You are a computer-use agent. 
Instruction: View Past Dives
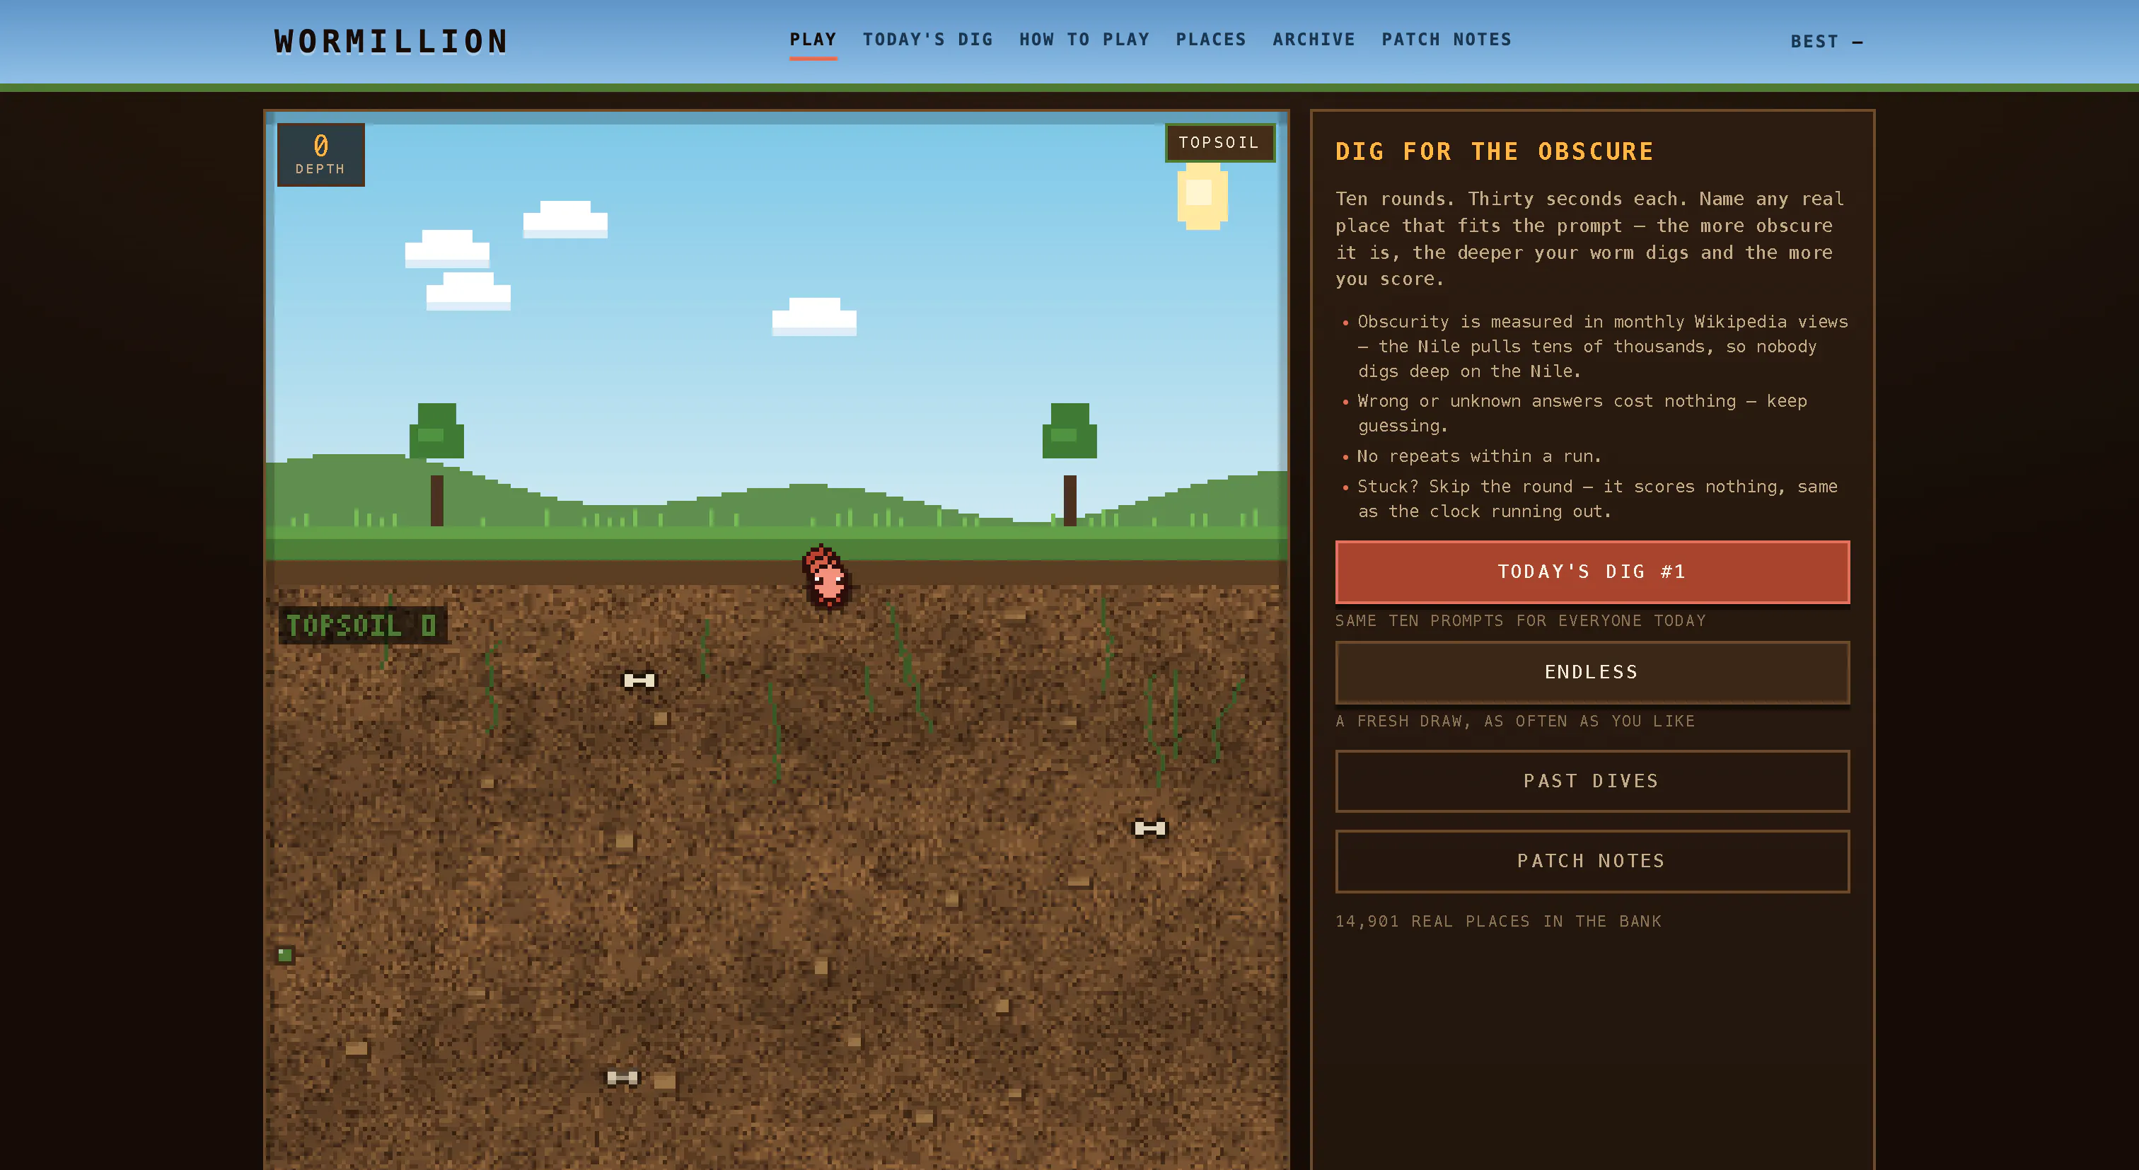(x=1592, y=782)
